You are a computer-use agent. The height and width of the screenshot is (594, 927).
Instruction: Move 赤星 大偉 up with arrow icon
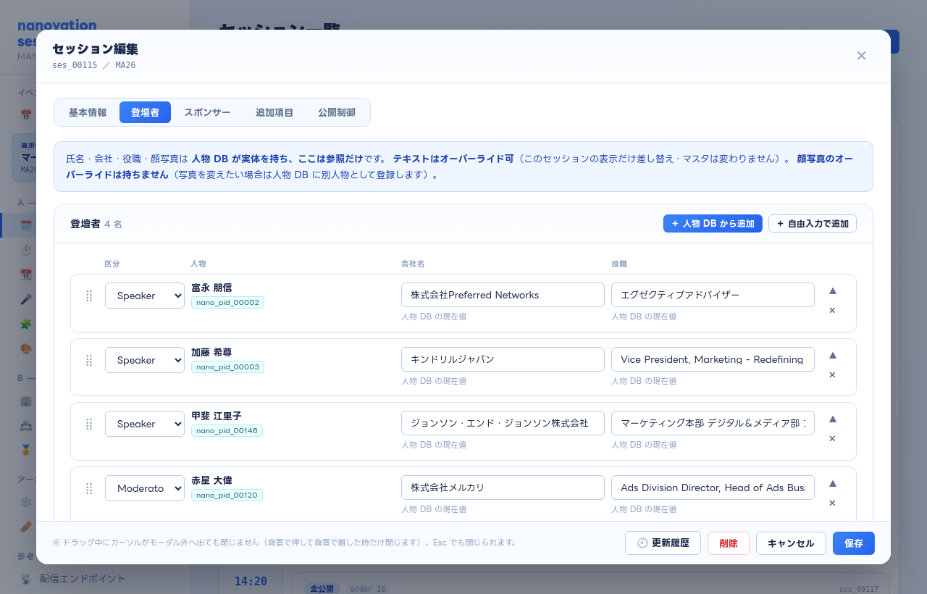[x=832, y=483]
